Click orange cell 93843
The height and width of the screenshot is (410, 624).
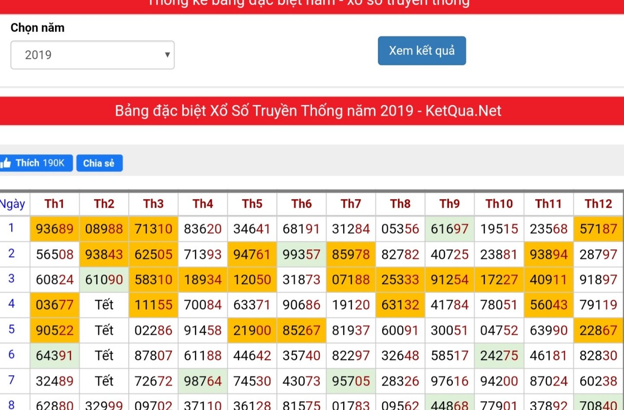tap(104, 254)
